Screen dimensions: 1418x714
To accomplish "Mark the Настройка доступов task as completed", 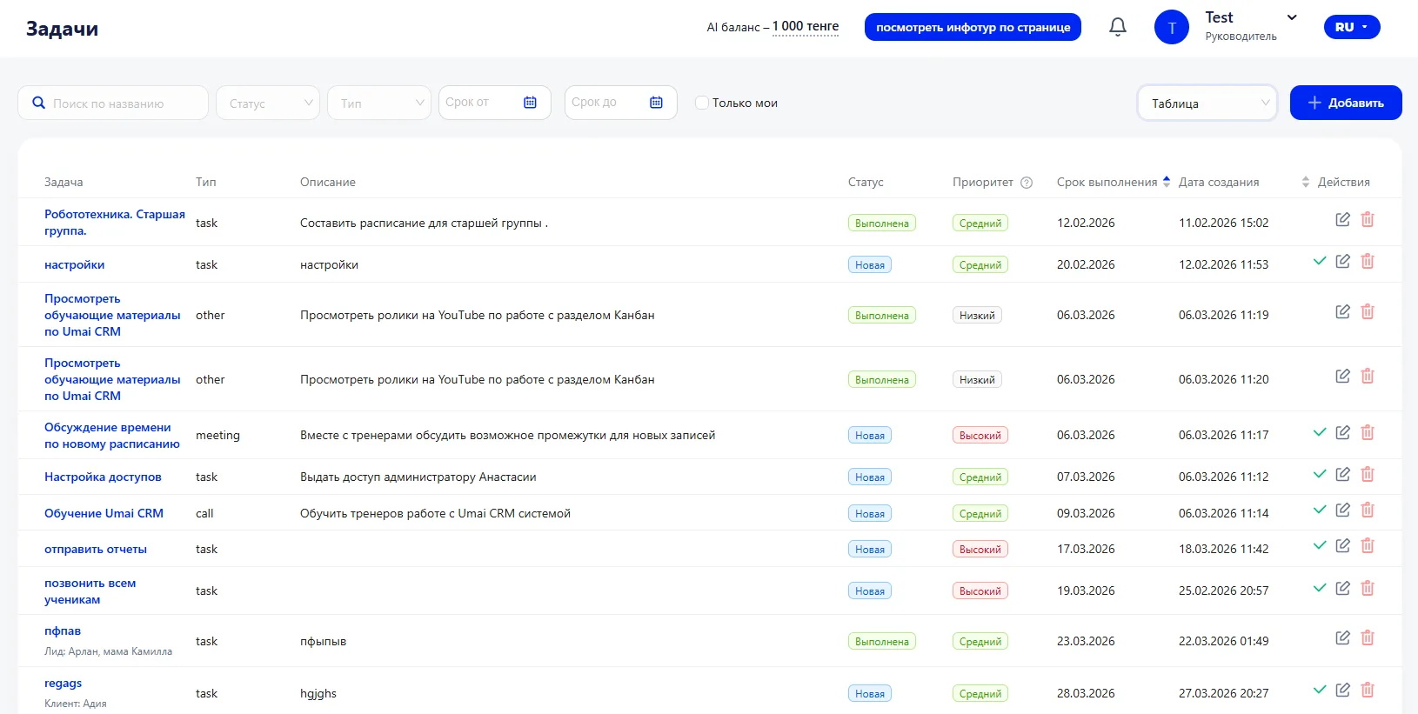I will (1320, 474).
